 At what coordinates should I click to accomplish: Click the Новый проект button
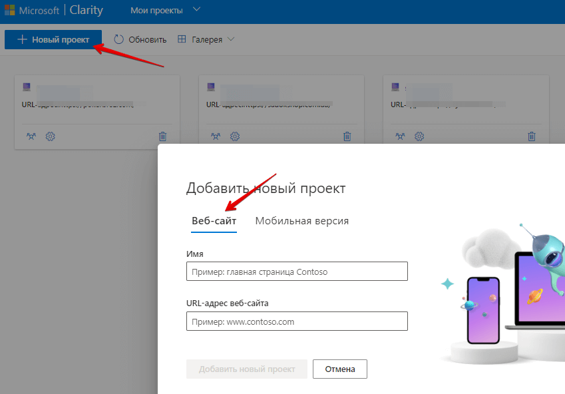pyautogui.click(x=53, y=39)
